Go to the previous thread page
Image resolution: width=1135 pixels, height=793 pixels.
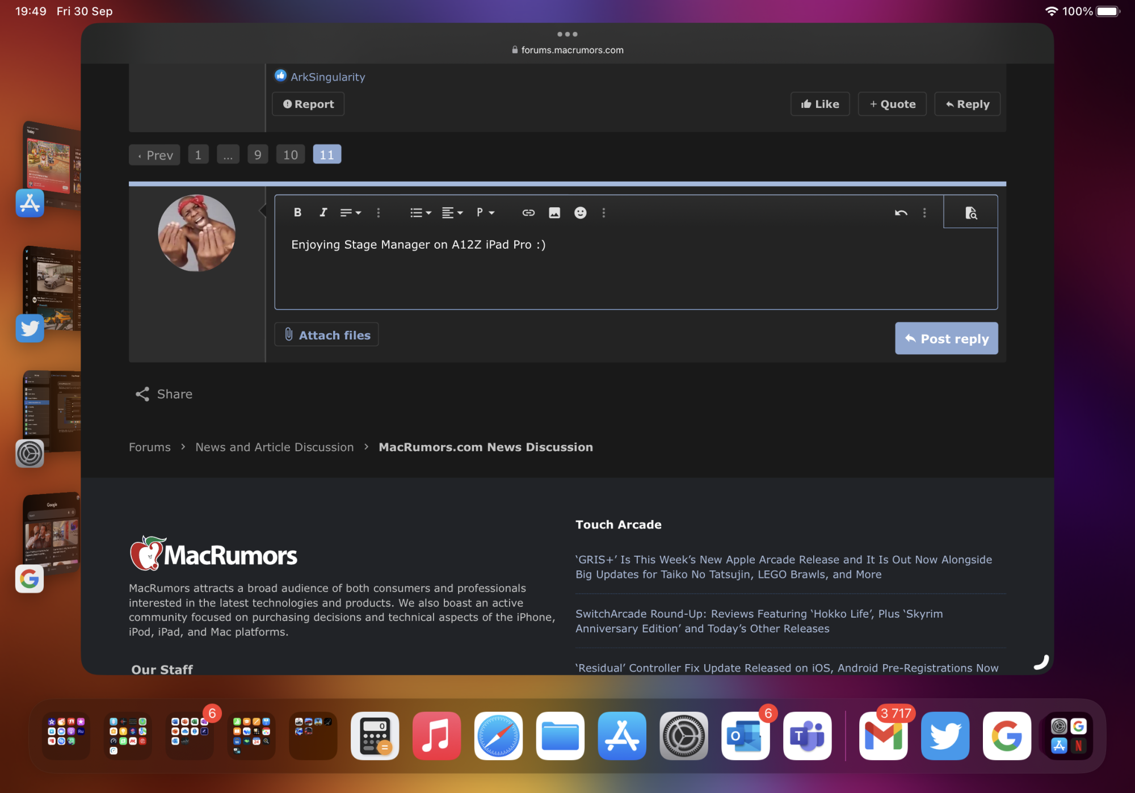pos(154,155)
